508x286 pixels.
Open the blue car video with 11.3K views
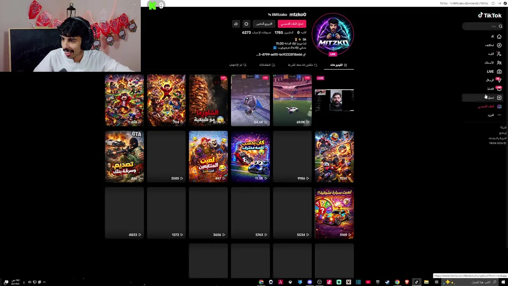coord(250,157)
